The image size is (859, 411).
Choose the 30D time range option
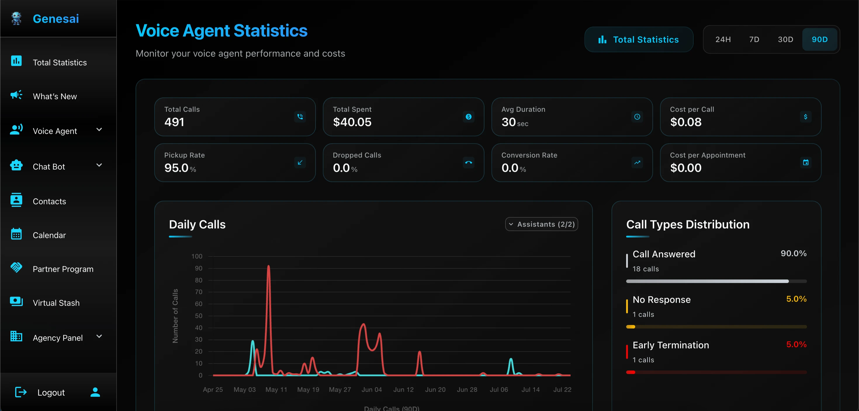click(785, 40)
